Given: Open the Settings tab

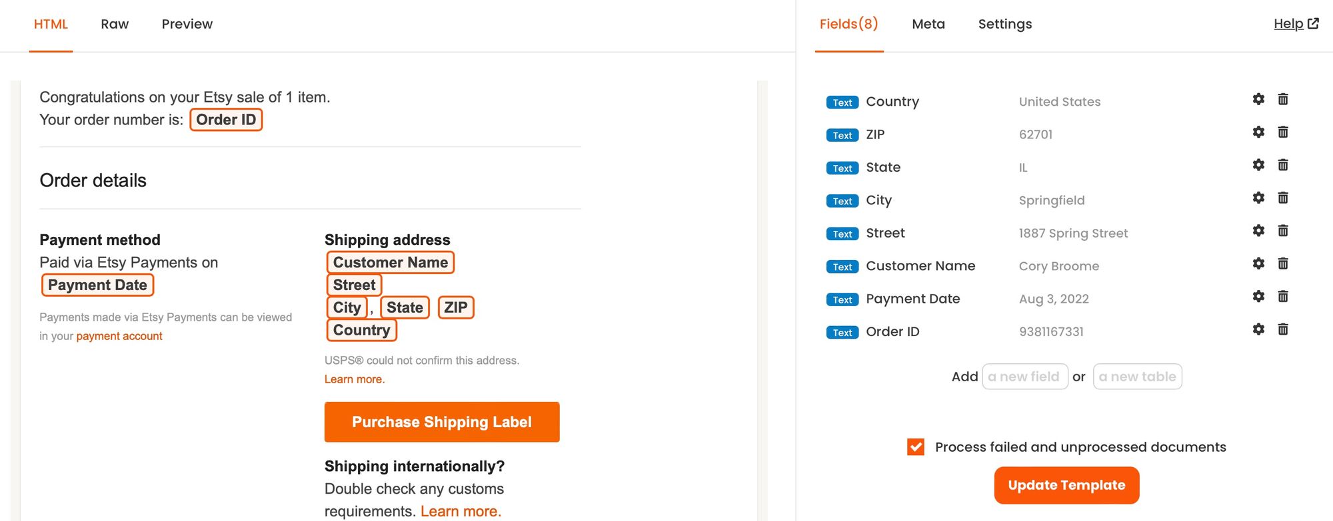Looking at the screenshot, I should [x=1004, y=24].
